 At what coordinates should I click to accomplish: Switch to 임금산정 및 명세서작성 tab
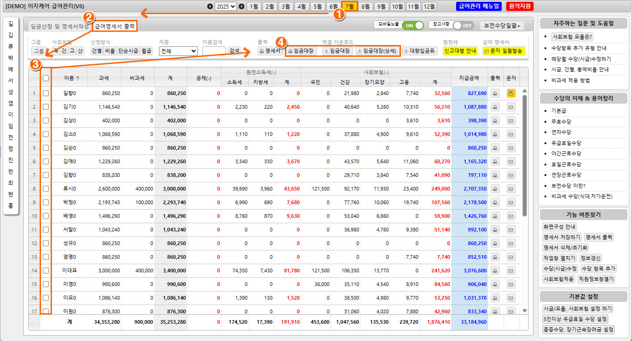[60, 27]
